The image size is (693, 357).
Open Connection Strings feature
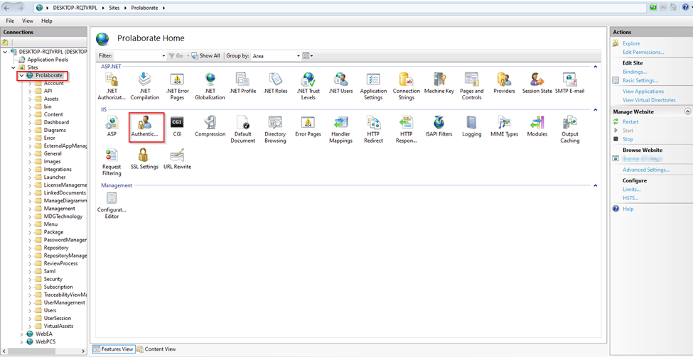coord(406,86)
